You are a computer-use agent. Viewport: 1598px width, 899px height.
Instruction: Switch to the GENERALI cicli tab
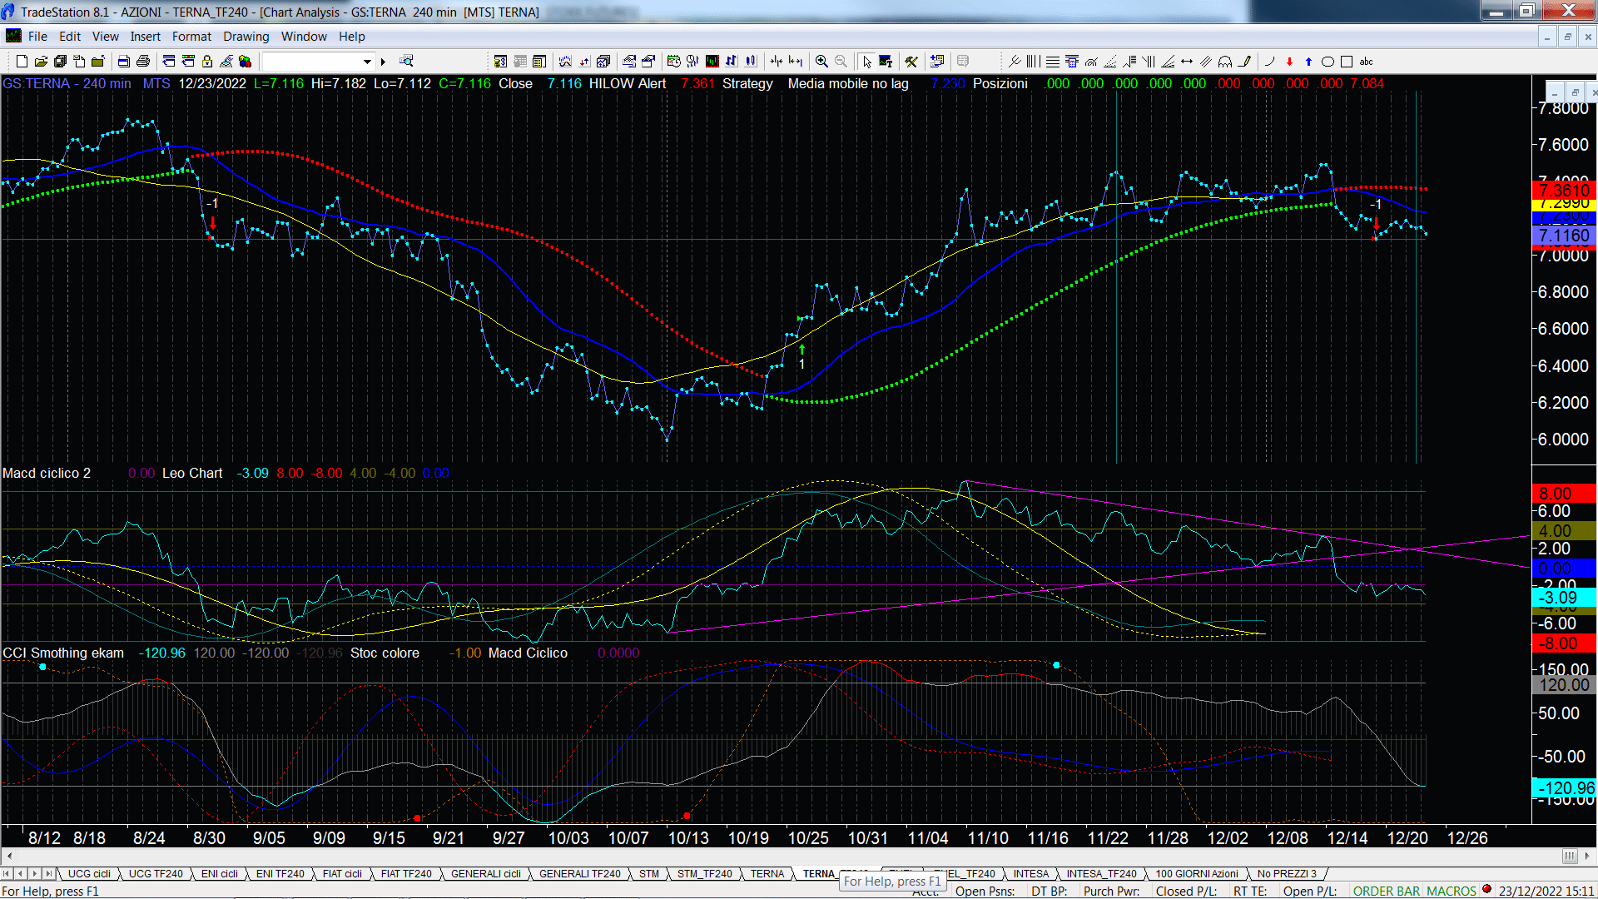pyautogui.click(x=486, y=874)
